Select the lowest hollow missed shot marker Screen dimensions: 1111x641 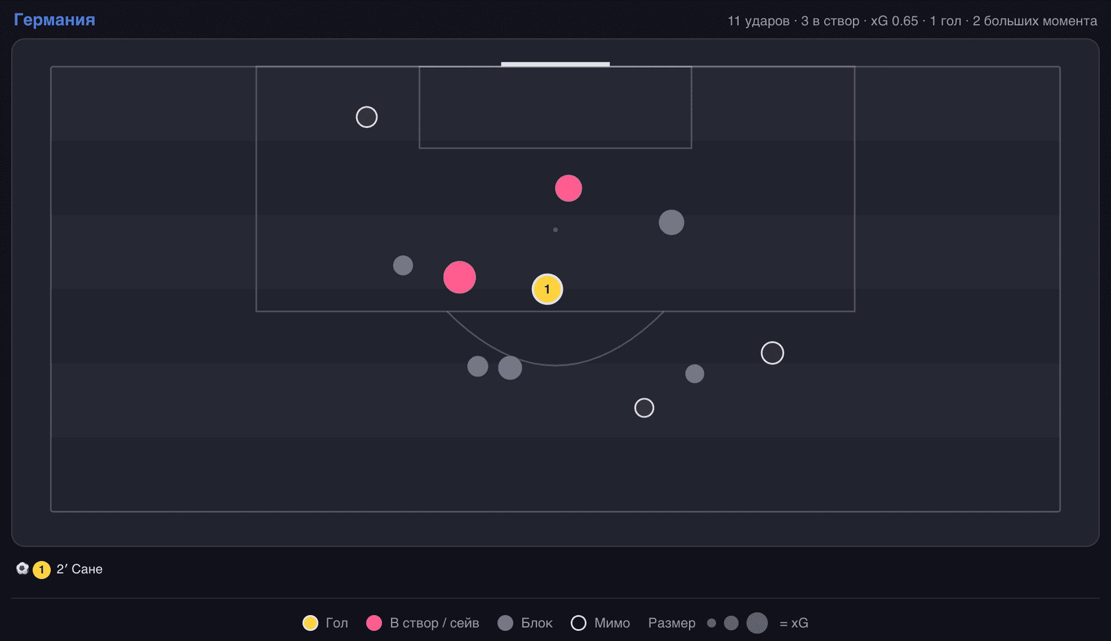pyautogui.click(x=644, y=408)
